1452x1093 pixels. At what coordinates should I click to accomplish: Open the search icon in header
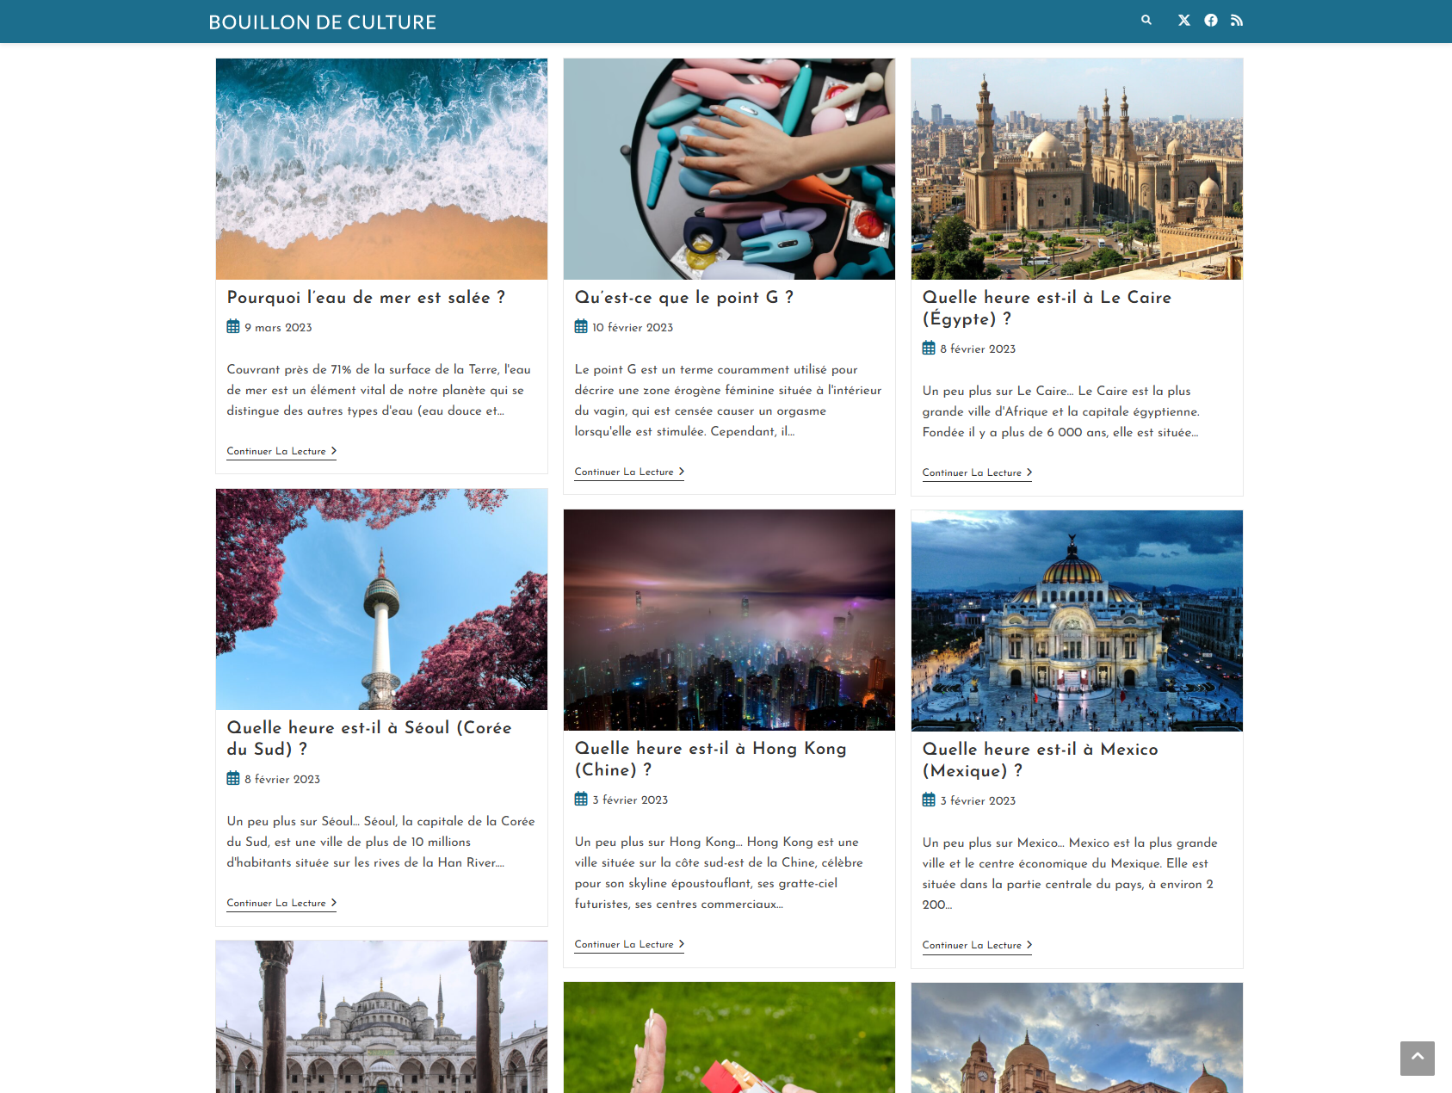click(1146, 20)
